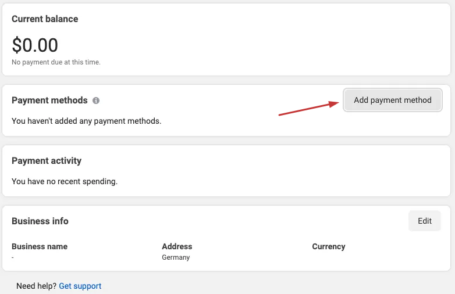455x294 pixels.
Task: Click the Currency label
Action: coord(329,246)
